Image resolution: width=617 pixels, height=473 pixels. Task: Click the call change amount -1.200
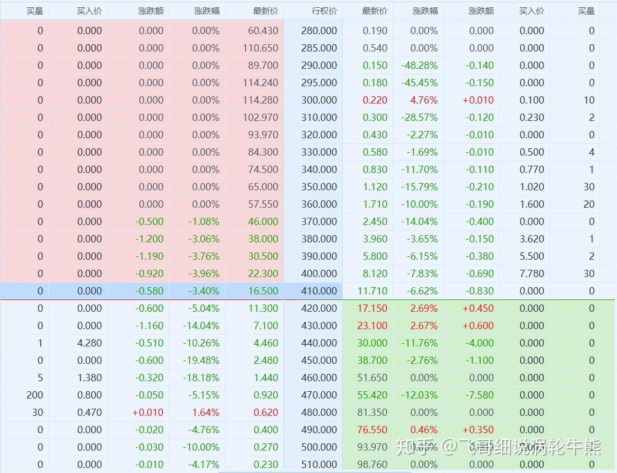[x=149, y=239]
